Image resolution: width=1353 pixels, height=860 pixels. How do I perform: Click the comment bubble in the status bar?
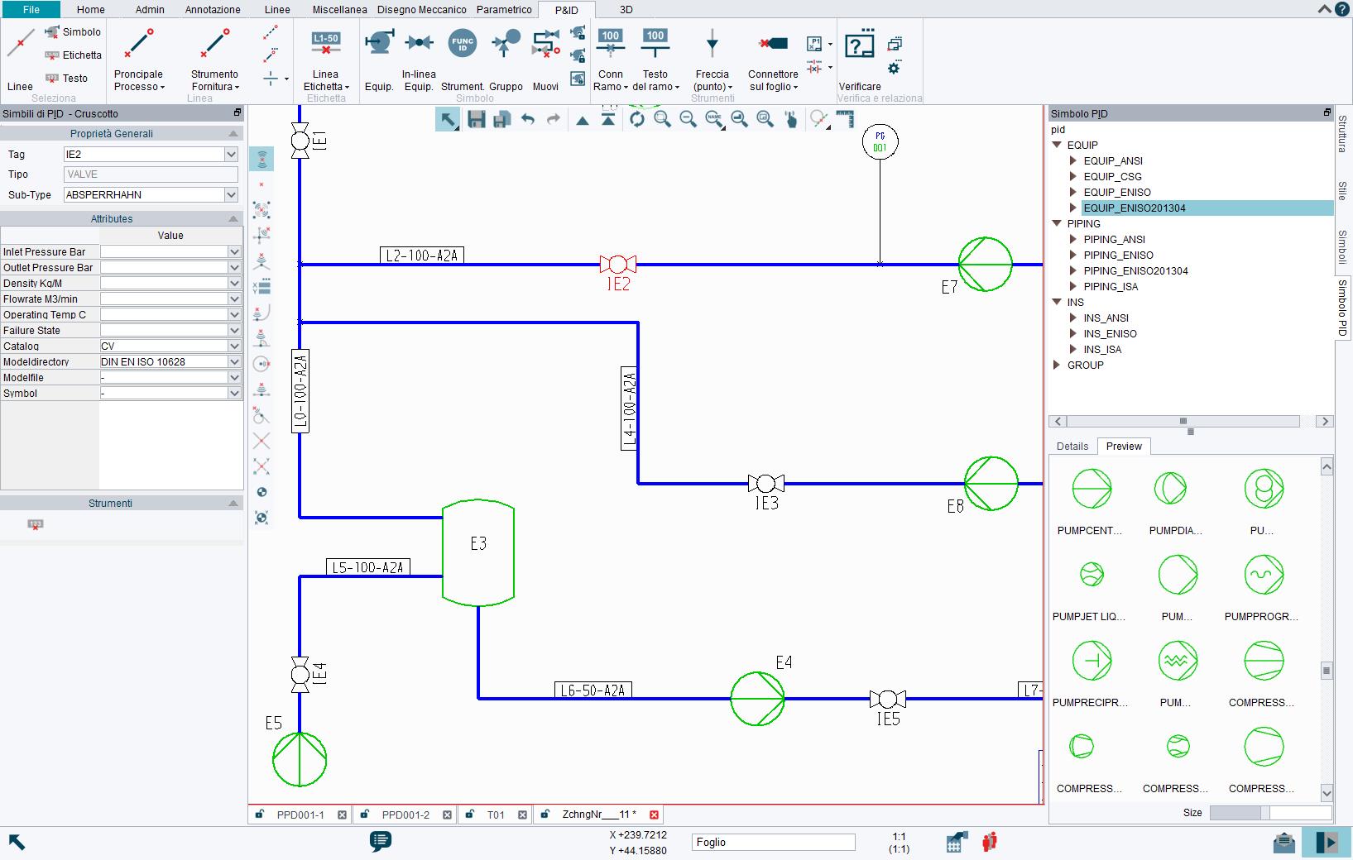(x=381, y=843)
